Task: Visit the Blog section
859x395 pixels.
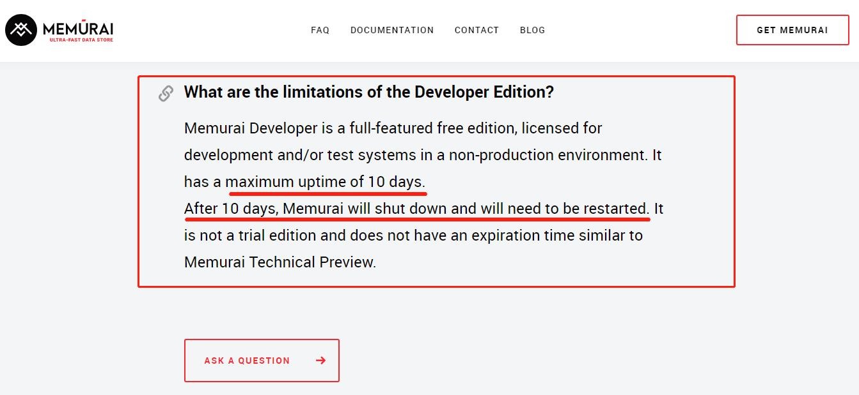Action: point(533,30)
